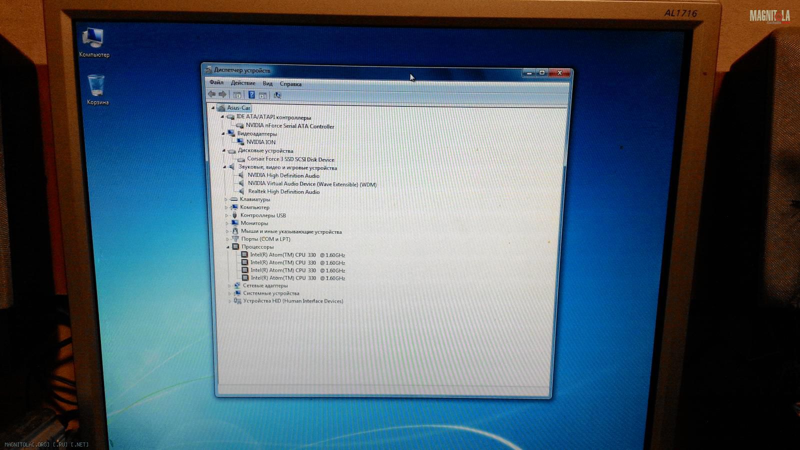Select Realtek High Definition Audio device
The image size is (800, 450).
click(x=283, y=192)
